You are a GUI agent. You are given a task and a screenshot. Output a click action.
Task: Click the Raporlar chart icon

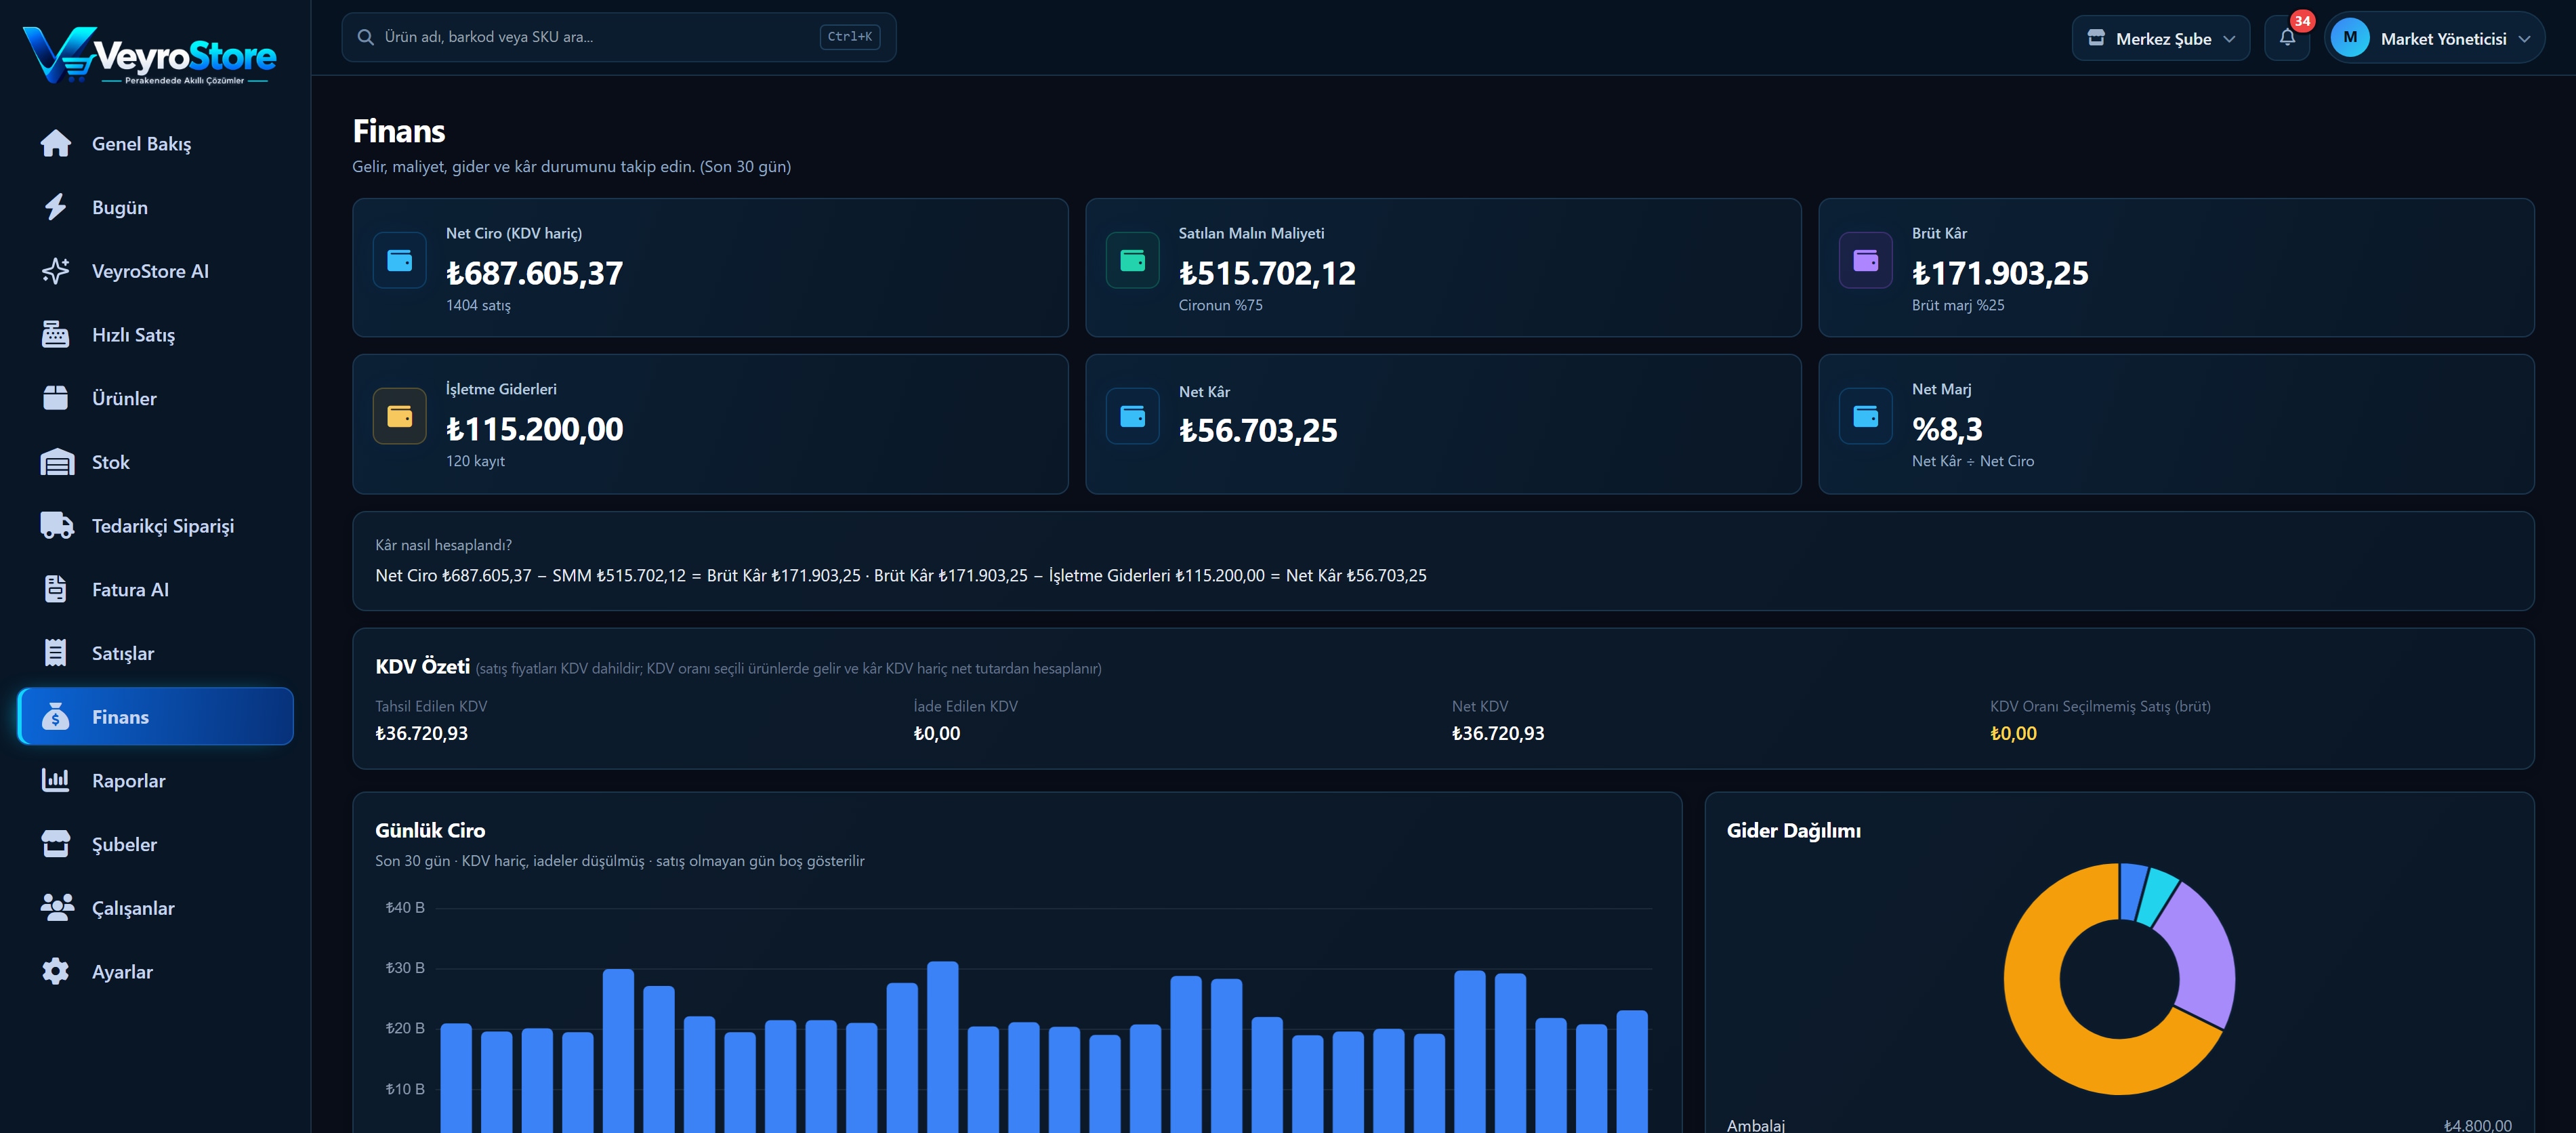tap(56, 780)
